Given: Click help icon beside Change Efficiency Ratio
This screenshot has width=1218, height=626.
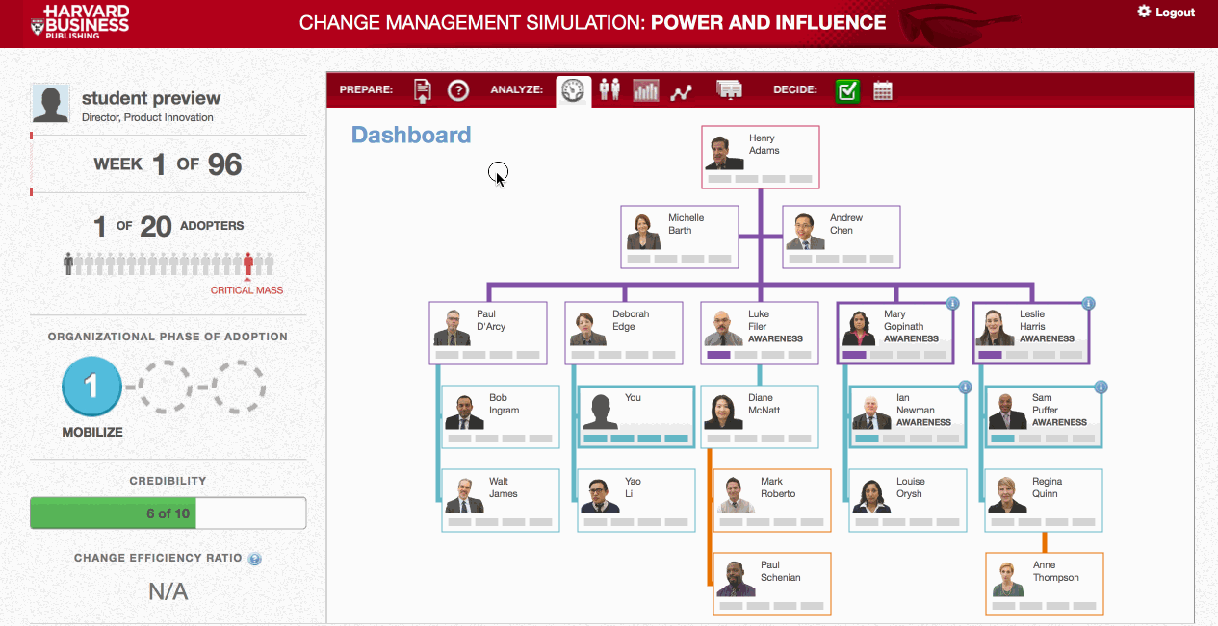Looking at the screenshot, I should coord(255,559).
